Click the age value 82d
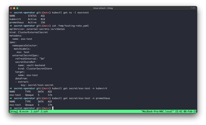206x125 pixels. point(43,19)
